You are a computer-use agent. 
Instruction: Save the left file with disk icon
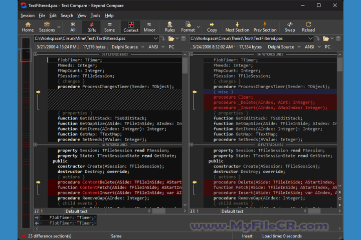184,38
